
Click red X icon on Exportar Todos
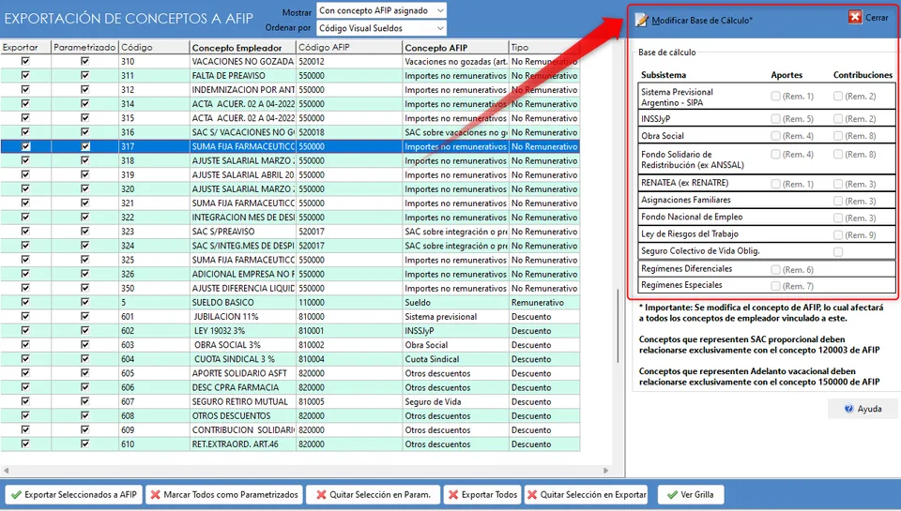pos(453,494)
